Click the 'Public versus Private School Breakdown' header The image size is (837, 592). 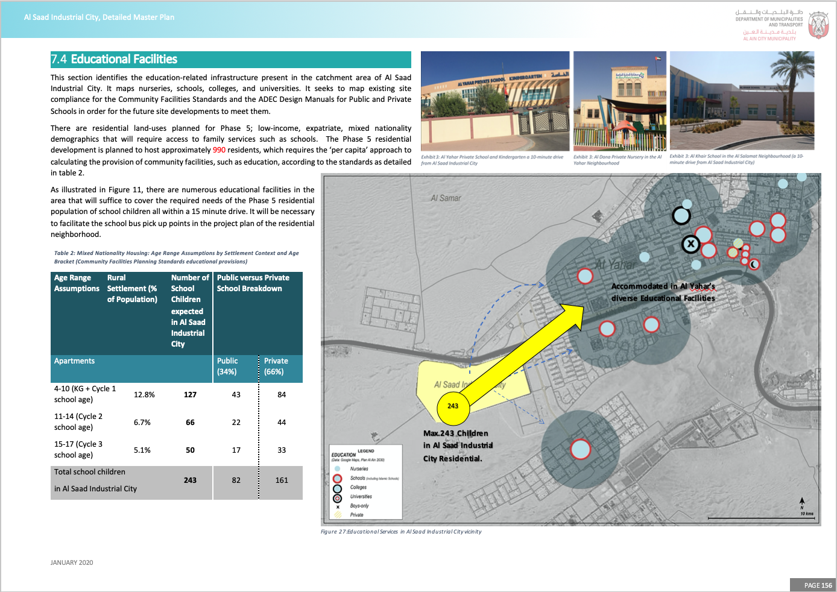[x=253, y=283]
